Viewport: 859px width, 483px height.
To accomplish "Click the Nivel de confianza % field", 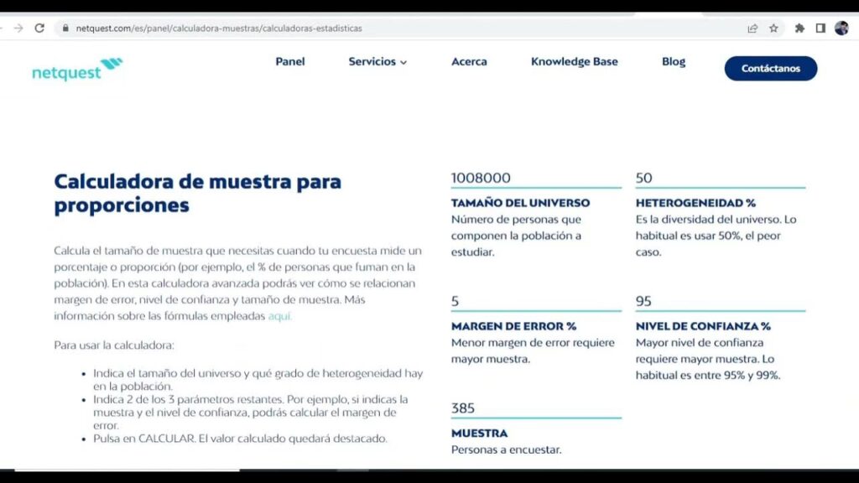I will pyautogui.click(x=720, y=301).
